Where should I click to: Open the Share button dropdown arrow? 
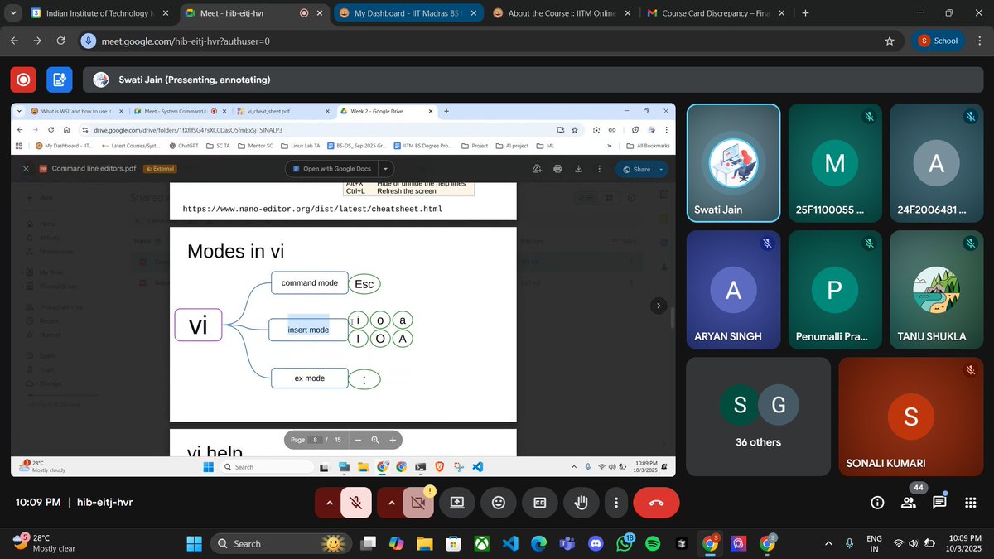pos(661,169)
